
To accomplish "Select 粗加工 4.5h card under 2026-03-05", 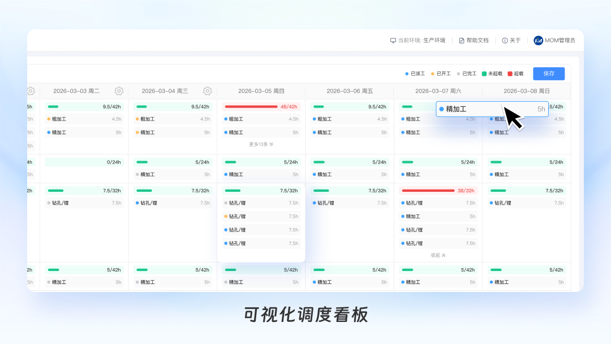I will (x=261, y=119).
